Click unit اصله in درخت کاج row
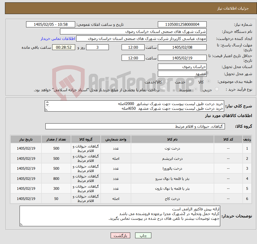This screenshot has width=257, height=244. click(116, 199)
